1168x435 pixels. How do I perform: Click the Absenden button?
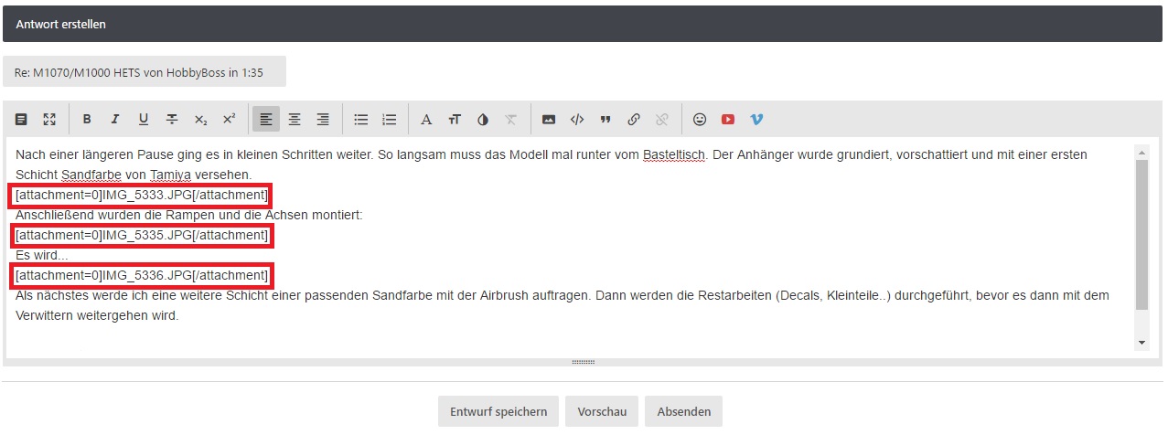[x=683, y=411]
